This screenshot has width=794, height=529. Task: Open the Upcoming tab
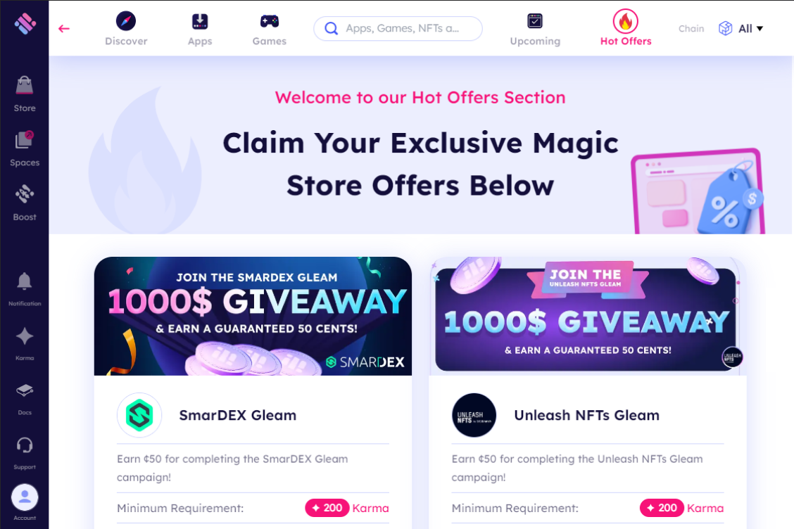pos(535,28)
